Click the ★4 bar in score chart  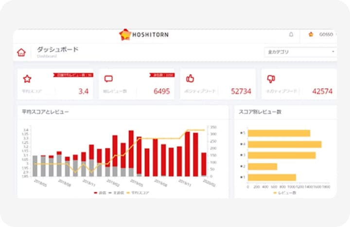(x=284, y=144)
